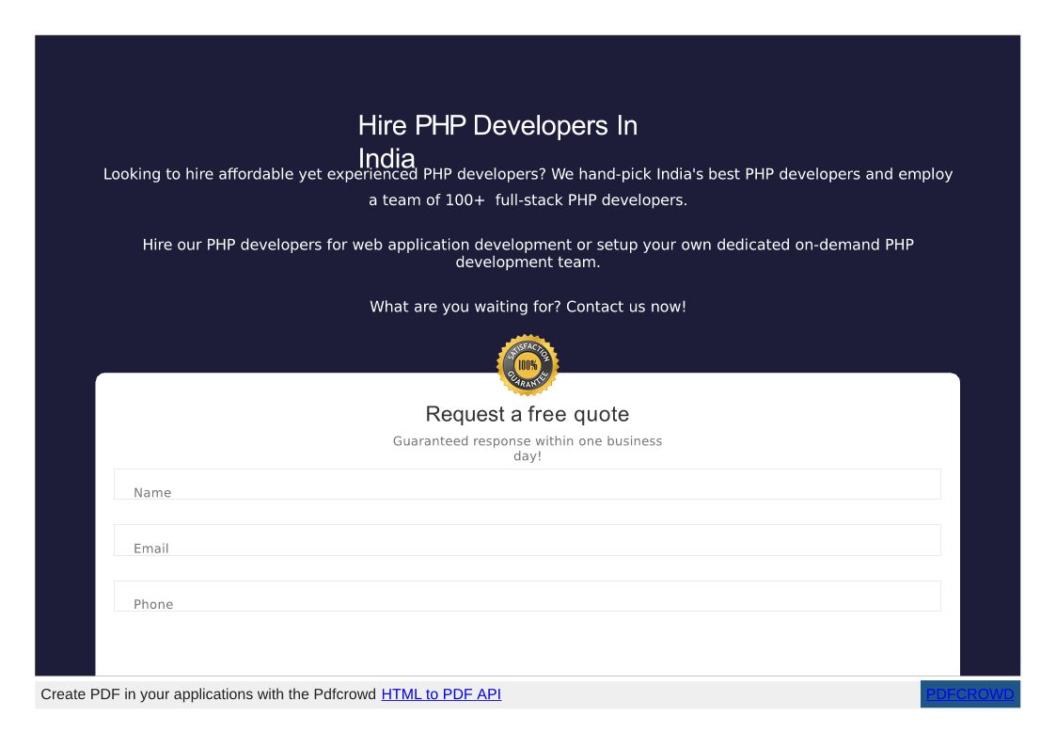Click 'a team of 100+ full-stack PHP developers' text

pos(528,200)
